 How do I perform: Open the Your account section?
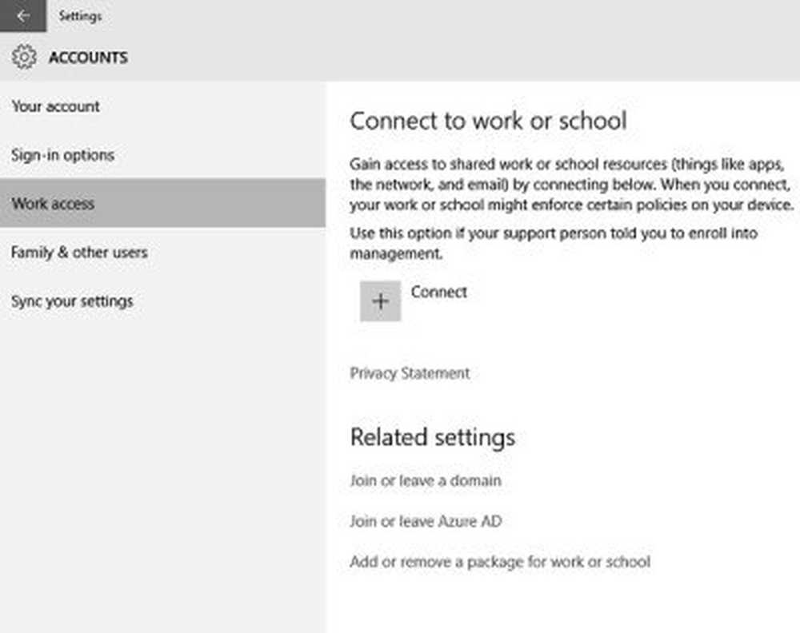56,106
